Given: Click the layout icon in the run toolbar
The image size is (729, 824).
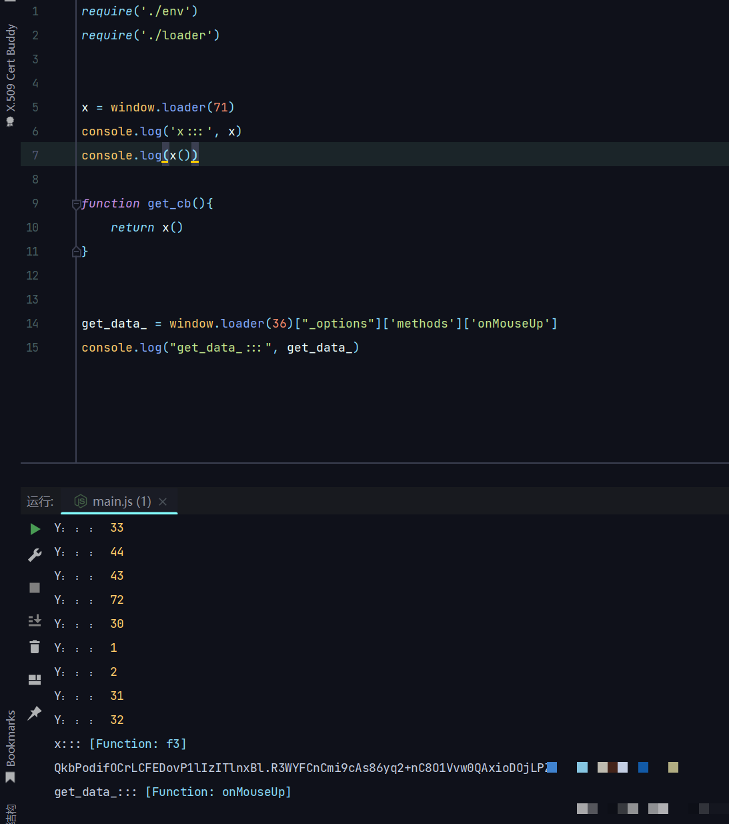Looking at the screenshot, I should coord(35,680).
